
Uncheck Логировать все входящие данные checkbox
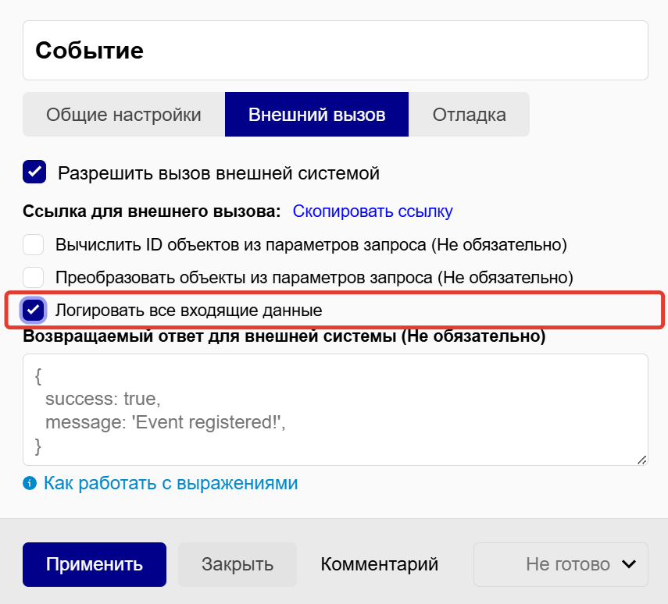point(33,310)
